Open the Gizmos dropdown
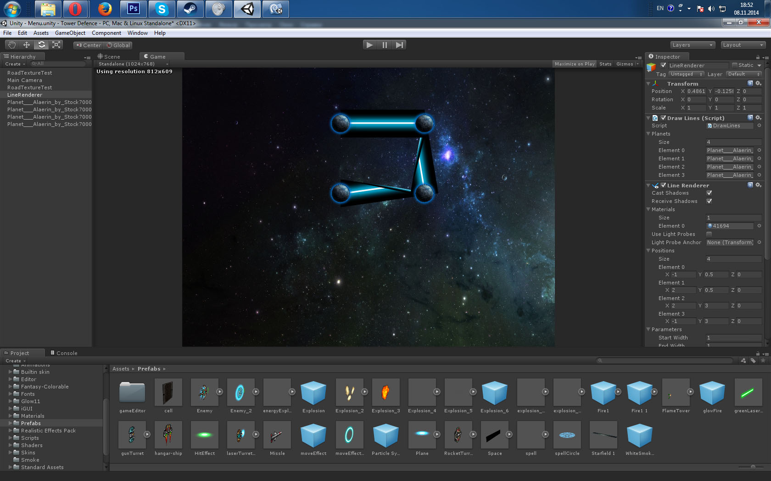The height and width of the screenshot is (481, 771). (627, 64)
